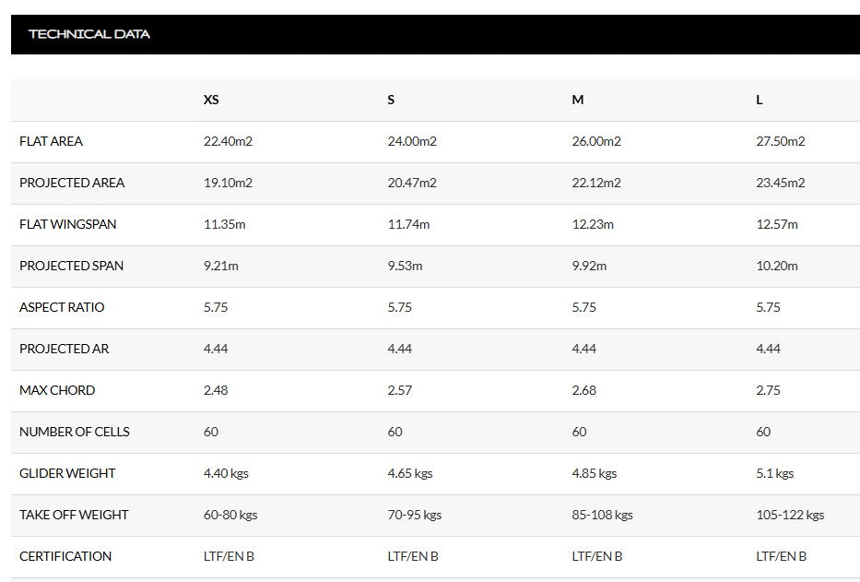860x582 pixels.
Task: Select the Projected Area row label
Action: click(x=72, y=183)
